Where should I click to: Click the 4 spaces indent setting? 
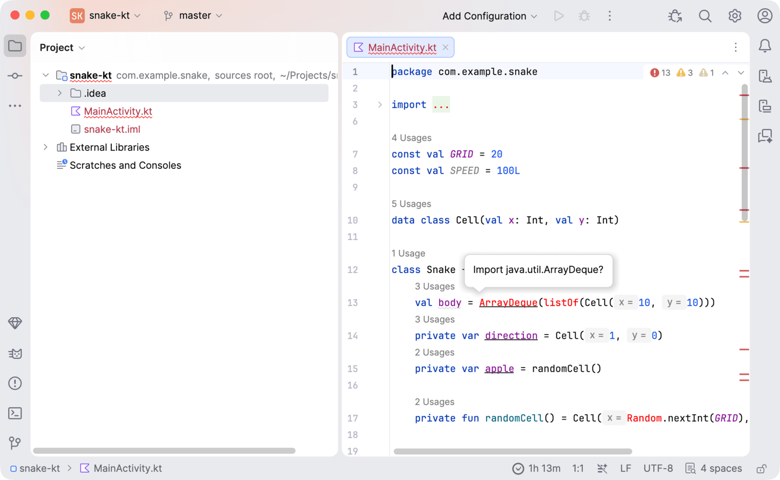tap(714, 469)
